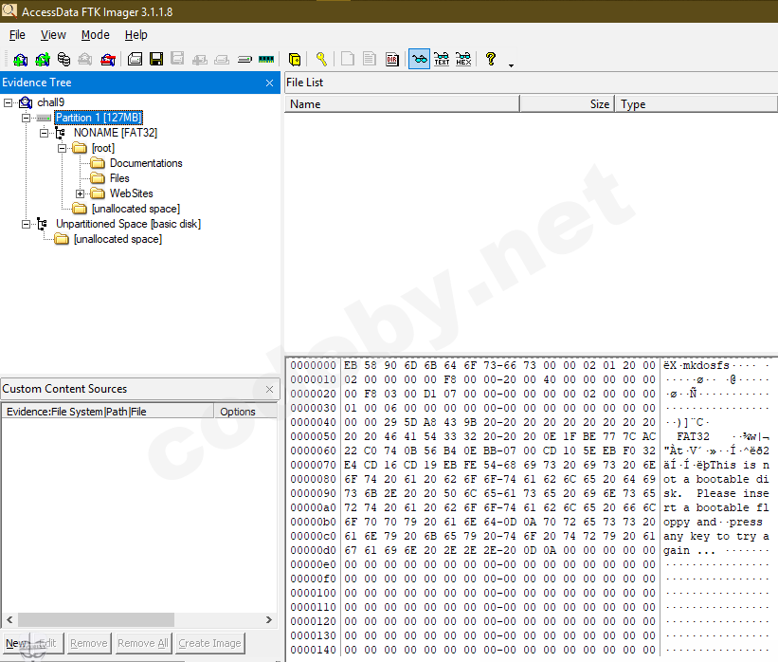Open help via the question mark icon

point(490,59)
